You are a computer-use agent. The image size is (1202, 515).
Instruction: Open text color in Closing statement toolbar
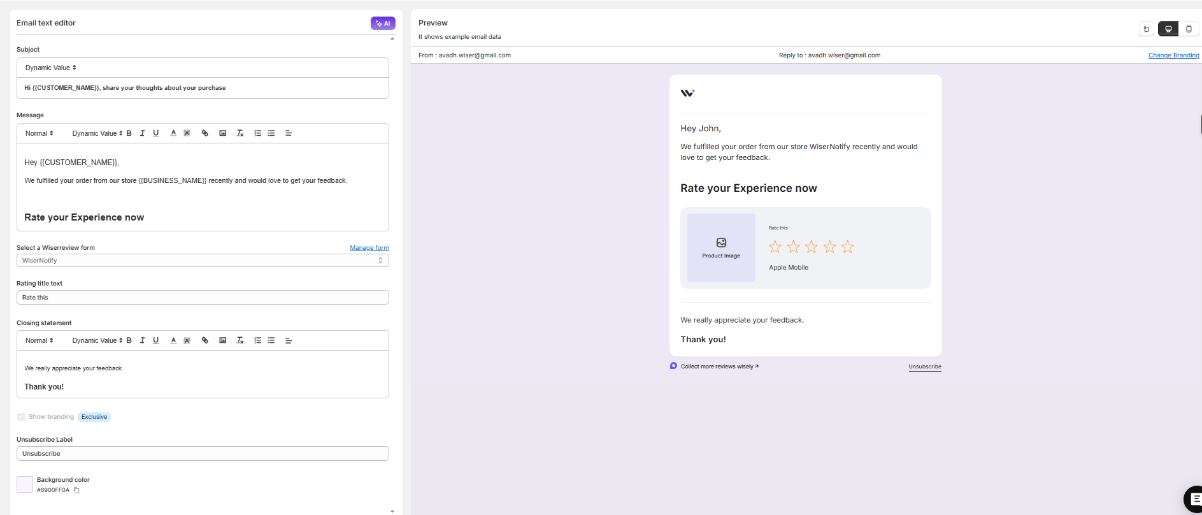[x=173, y=340]
